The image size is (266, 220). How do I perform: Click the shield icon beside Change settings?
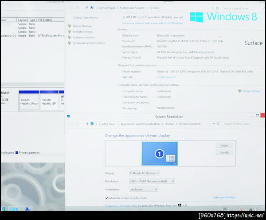pyautogui.click(x=239, y=91)
